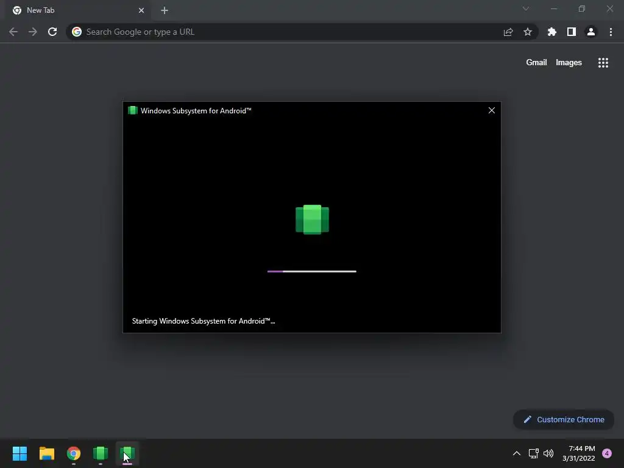
Task: Close the New Tab tab
Action: coord(141,10)
